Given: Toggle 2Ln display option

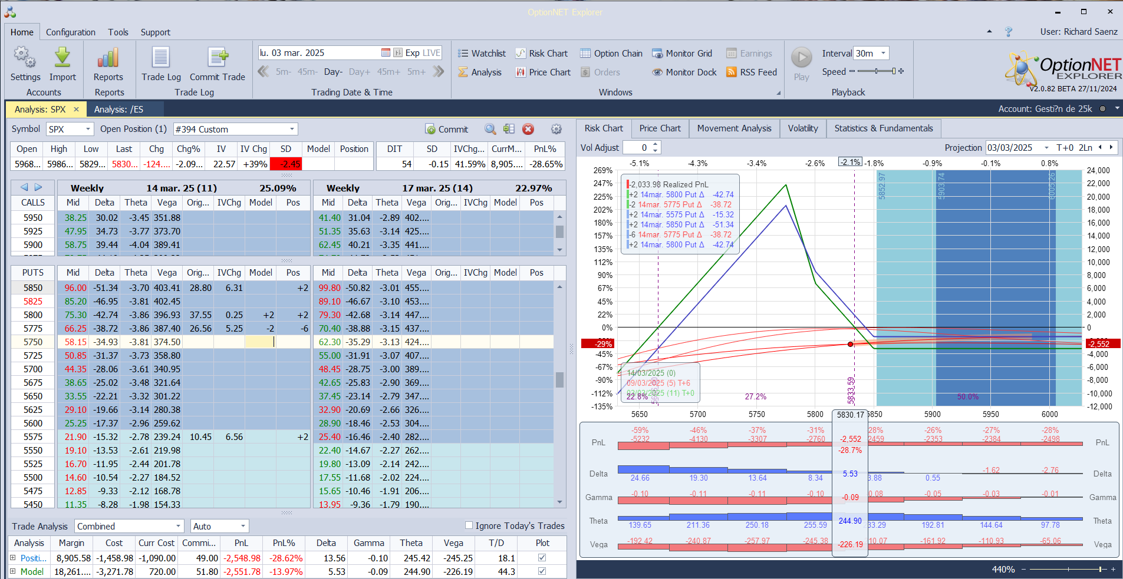Looking at the screenshot, I should coord(1085,148).
